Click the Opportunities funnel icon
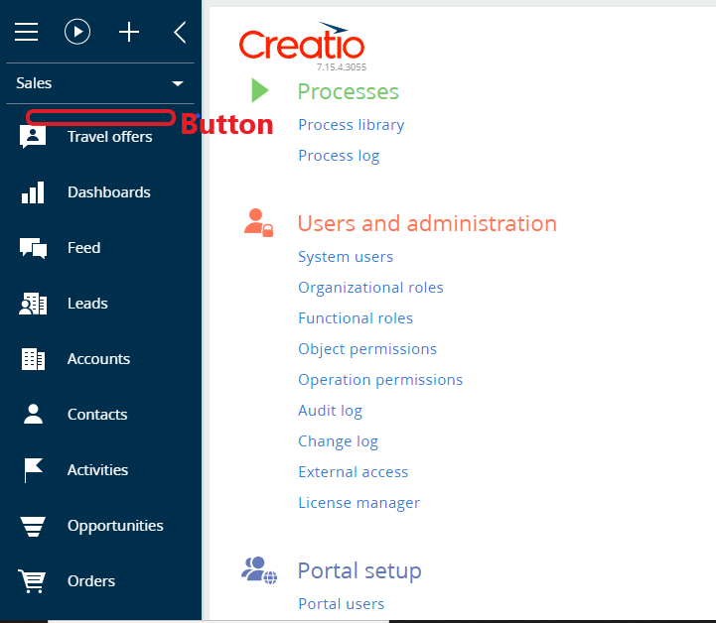 pyautogui.click(x=33, y=526)
